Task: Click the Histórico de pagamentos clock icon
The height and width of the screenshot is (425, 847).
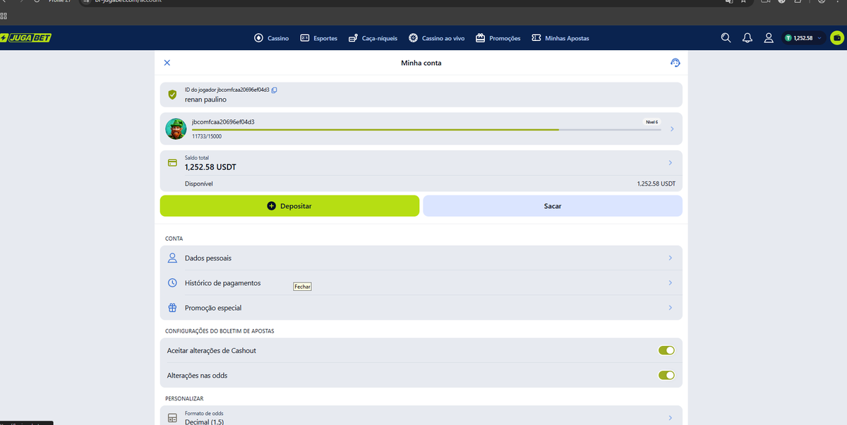Action: click(172, 283)
